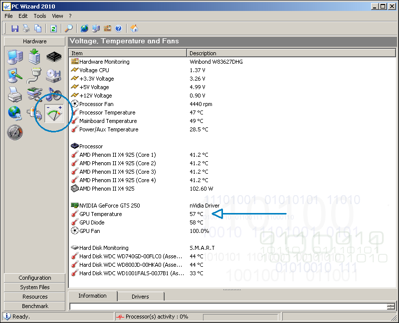This screenshot has width=399, height=323.
Task: Select the Hard Disk WDC WD1001FALS-00J7B1 row
Action: coord(232,273)
